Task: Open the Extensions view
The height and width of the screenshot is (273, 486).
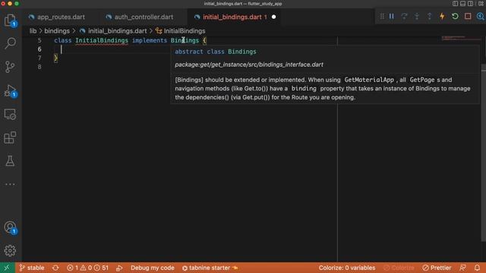Action: tap(10, 137)
